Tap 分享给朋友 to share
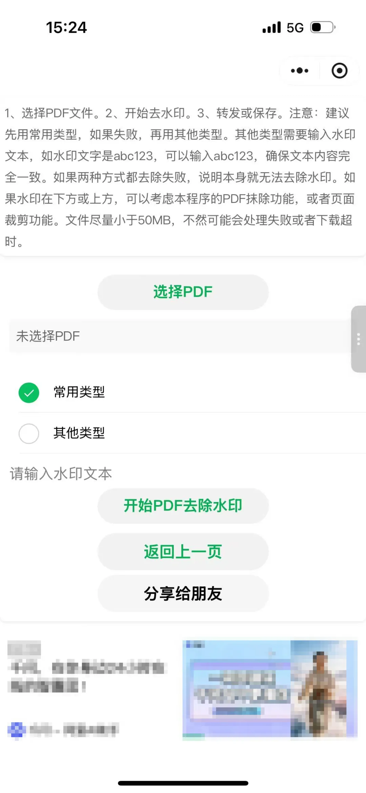The width and height of the screenshot is (366, 793). tap(183, 593)
